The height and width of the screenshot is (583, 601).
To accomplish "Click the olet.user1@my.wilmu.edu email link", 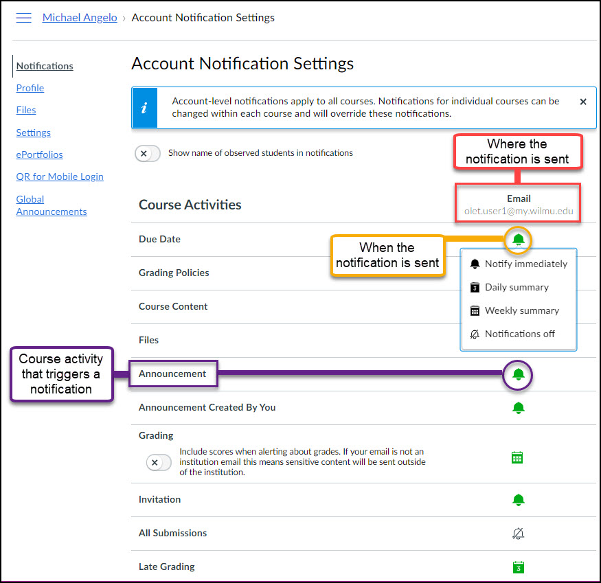I will point(519,212).
